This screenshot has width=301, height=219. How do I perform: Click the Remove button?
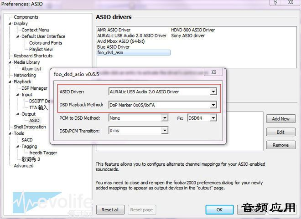pyautogui.click(x=281, y=145)
